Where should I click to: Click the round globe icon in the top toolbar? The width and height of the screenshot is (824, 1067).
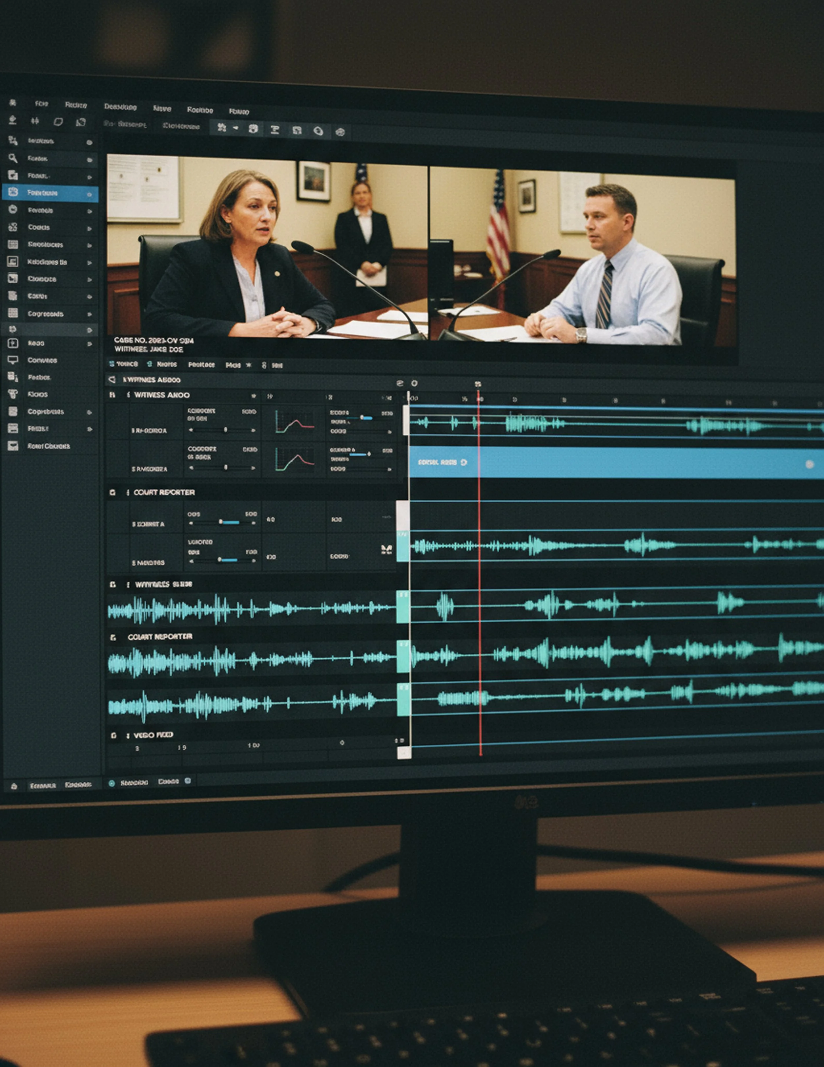[x=340, y=132]
